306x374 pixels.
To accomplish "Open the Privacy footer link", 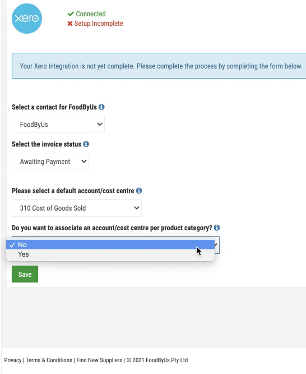I will tap(13, 360).
